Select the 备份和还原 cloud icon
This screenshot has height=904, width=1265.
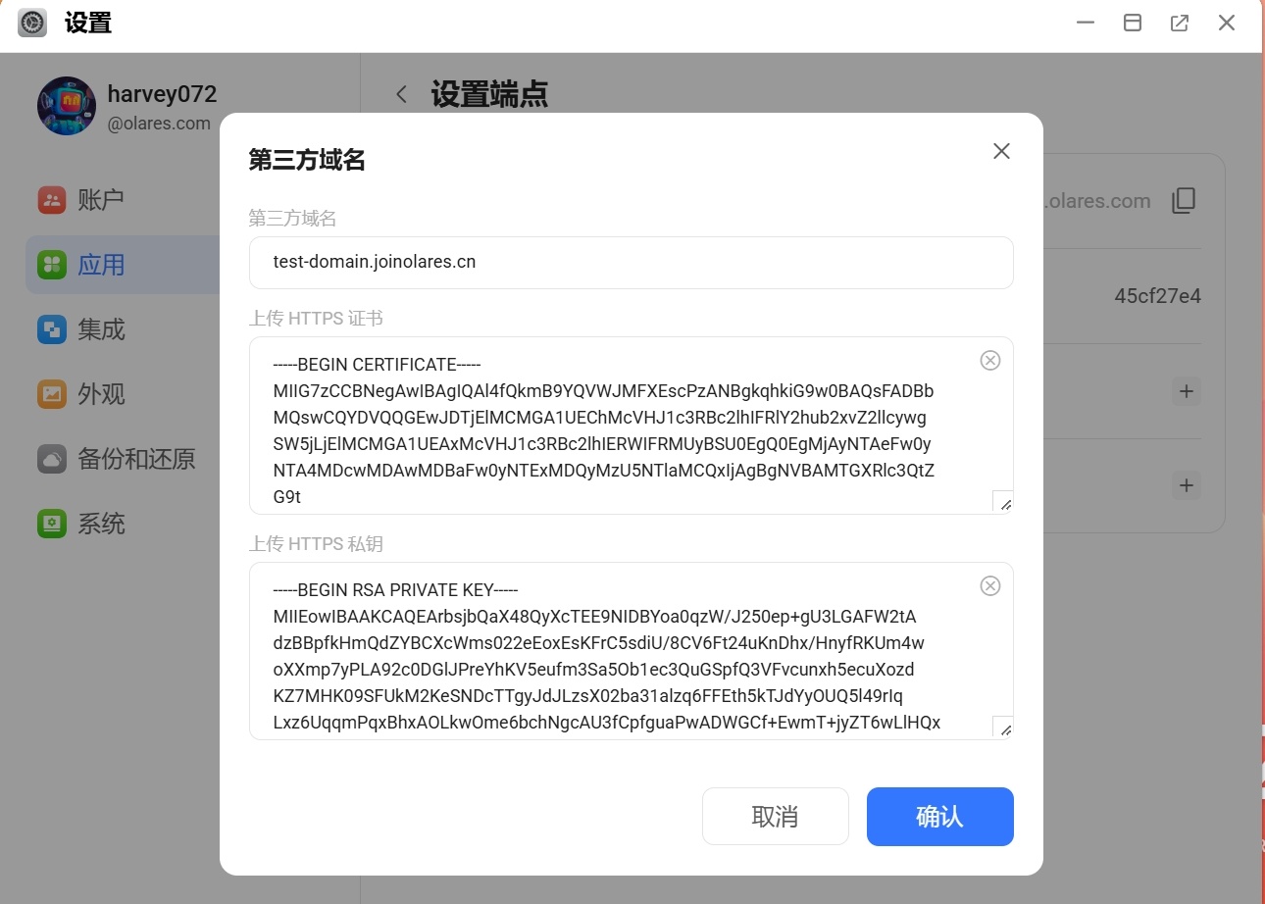pos(53,458)
